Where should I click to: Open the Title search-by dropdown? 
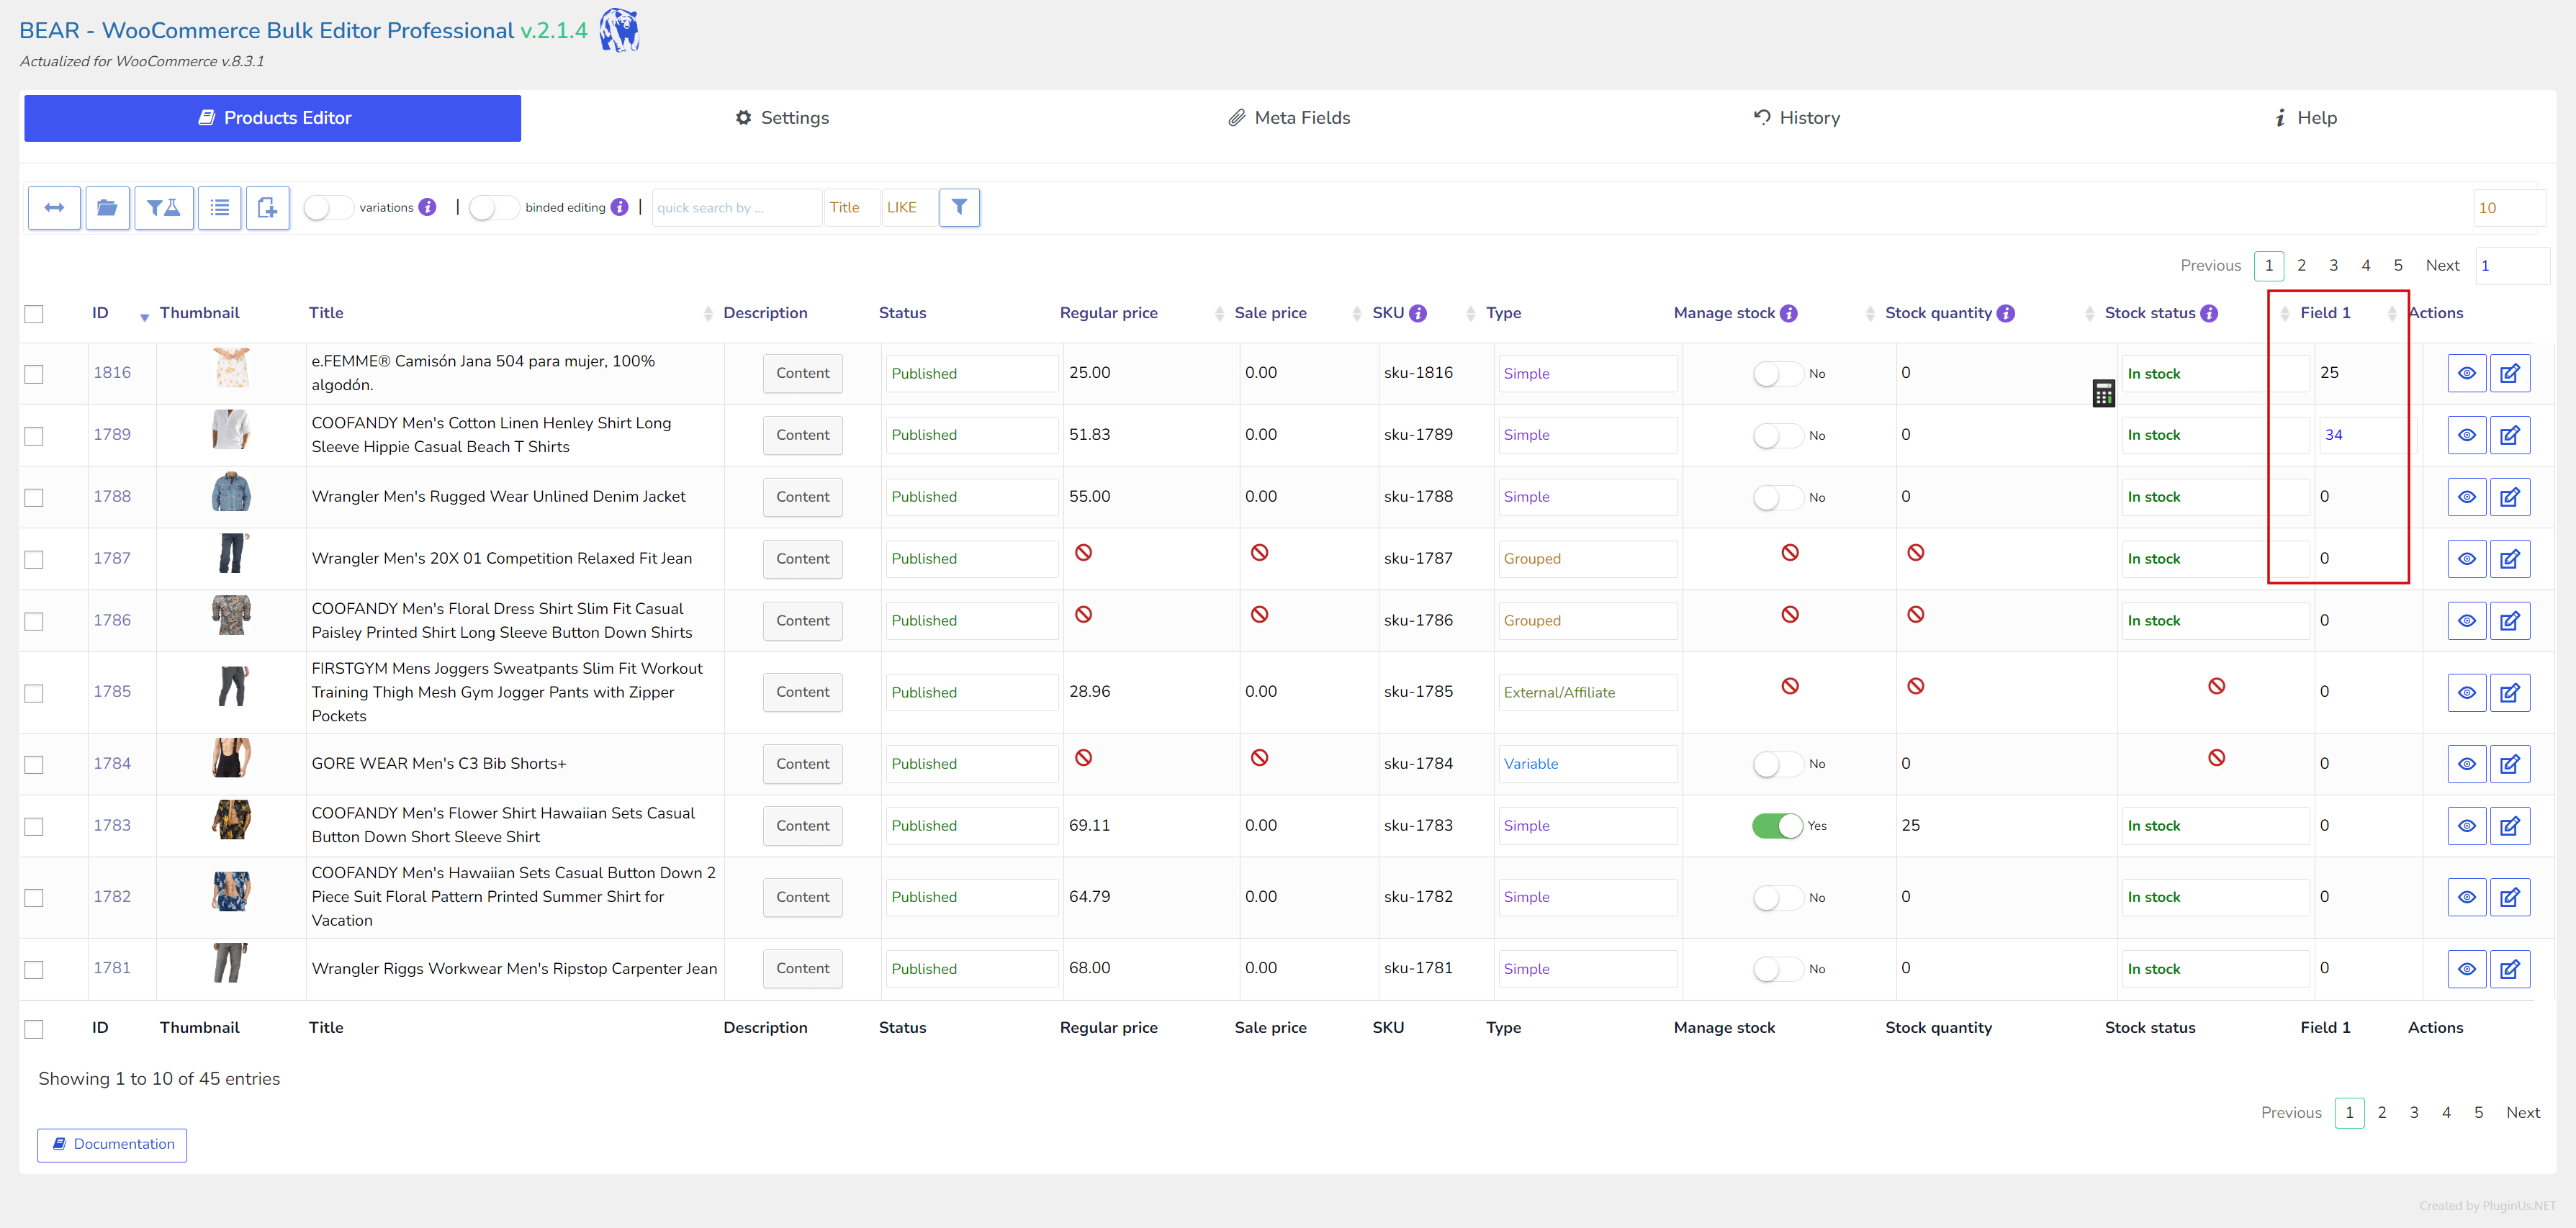tap(852, 207)
